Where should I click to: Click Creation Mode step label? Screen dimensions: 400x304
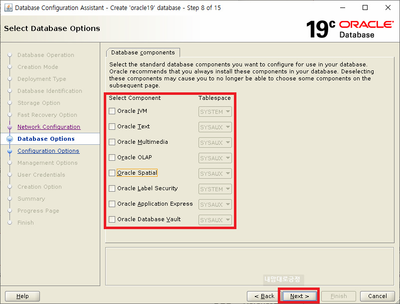pos(38,67)
